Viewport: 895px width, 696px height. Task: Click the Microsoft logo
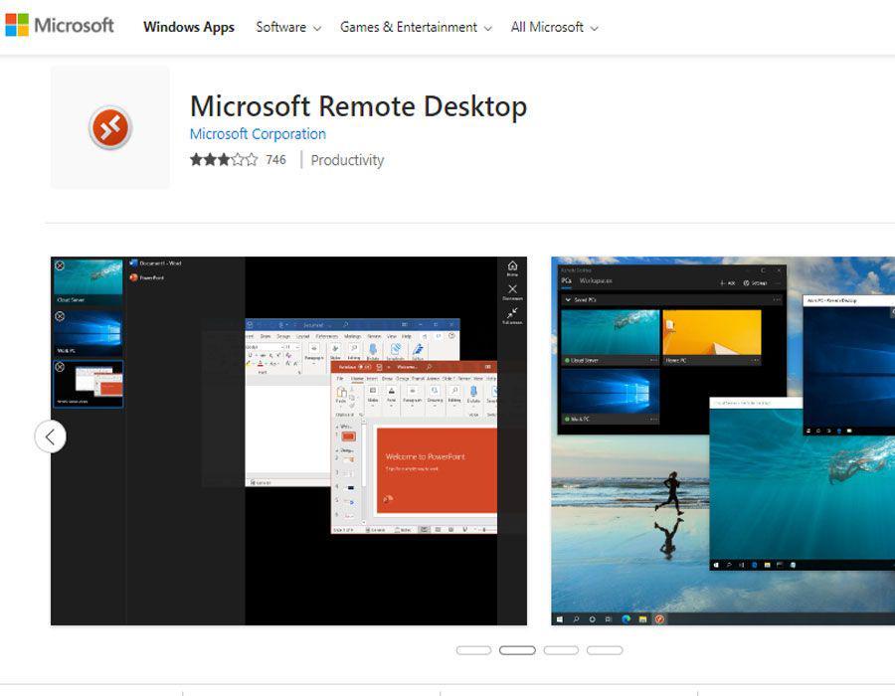[60, 26]
